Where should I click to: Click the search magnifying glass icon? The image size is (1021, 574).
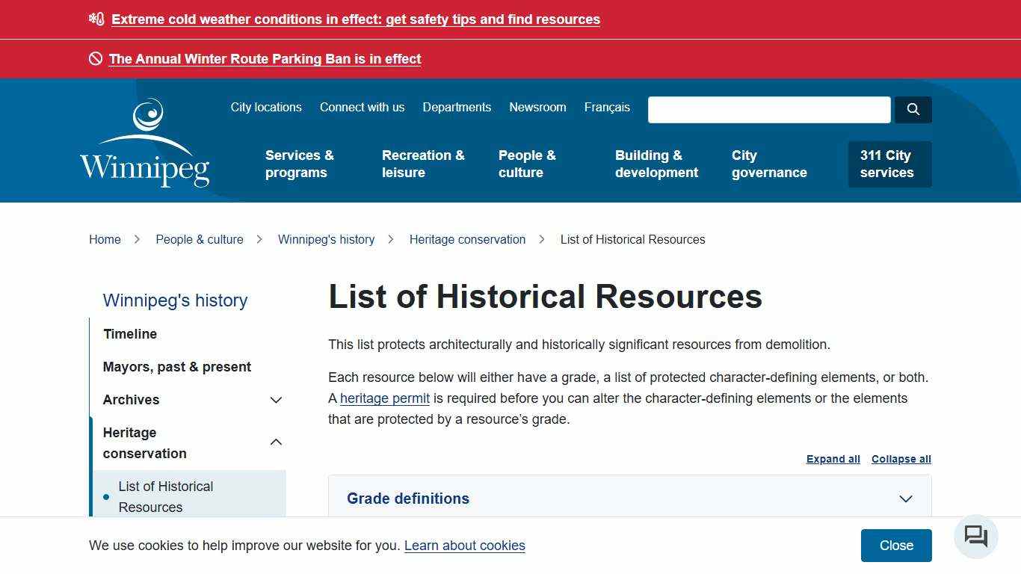(913, 109)
